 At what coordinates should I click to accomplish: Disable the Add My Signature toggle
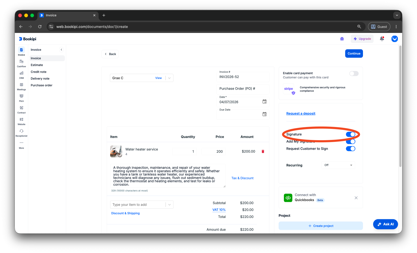351,142
